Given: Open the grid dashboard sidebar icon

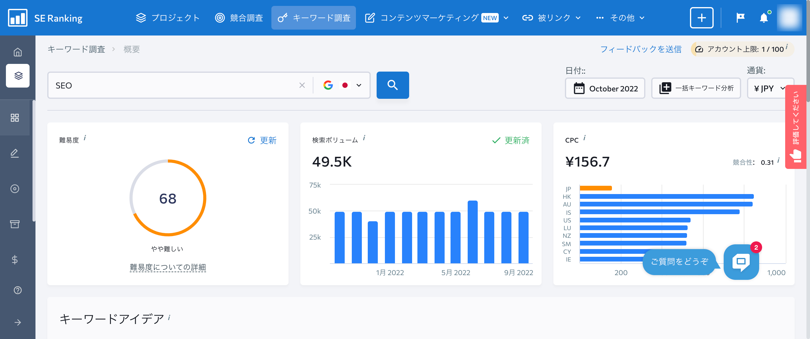Looking at the screenshot, I should 15,118.
